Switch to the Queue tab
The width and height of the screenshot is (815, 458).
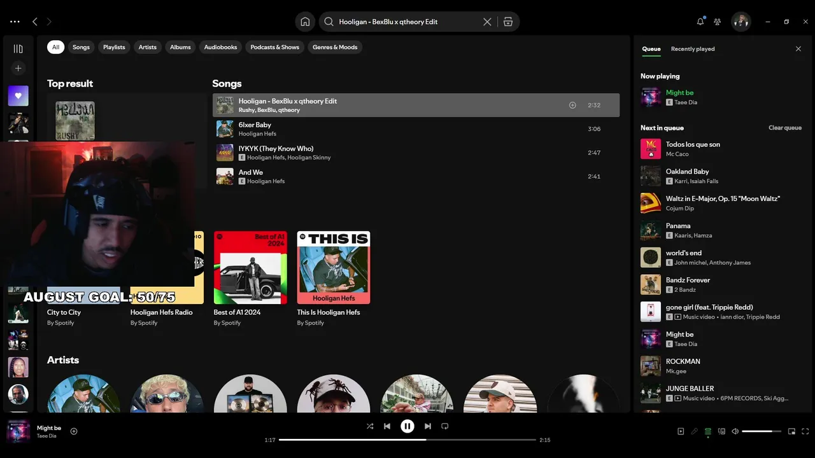[651, 49]
